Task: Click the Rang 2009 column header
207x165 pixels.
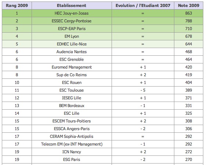Action: tap(17, 5)
